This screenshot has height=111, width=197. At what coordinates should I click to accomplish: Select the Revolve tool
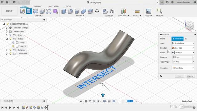pos(36,11)
